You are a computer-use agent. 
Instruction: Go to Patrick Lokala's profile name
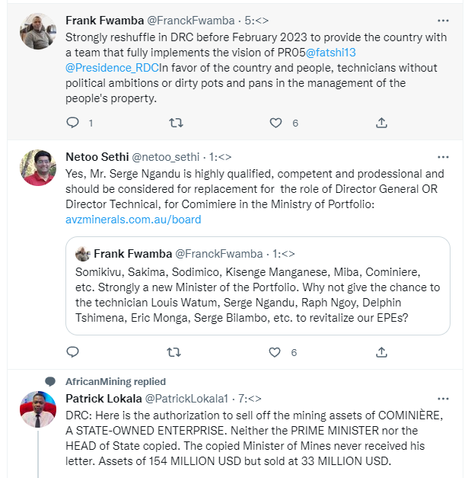pyautogui.click(x=103, y=398)
